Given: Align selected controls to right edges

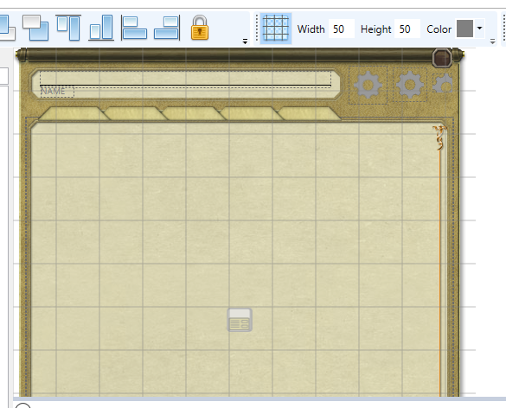Looking at the screenshot, I should click(x=167, y=28).
